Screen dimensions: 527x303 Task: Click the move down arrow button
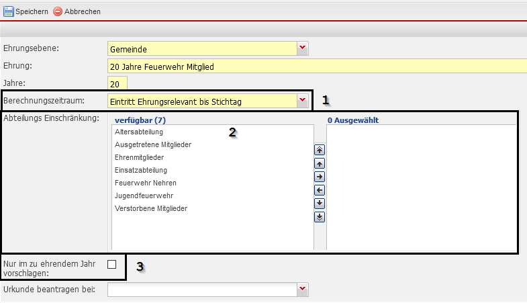[x=320, y=203]
